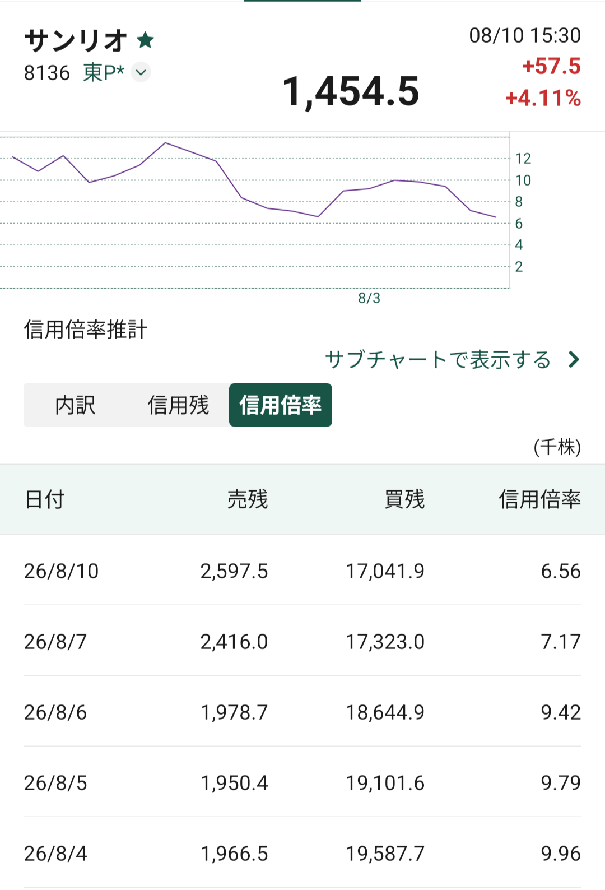
Task: Tap the stock code 8136
Action: pyautogui.click(x=47, y=73)
